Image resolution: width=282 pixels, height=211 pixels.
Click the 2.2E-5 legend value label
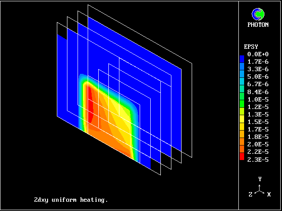258,152
